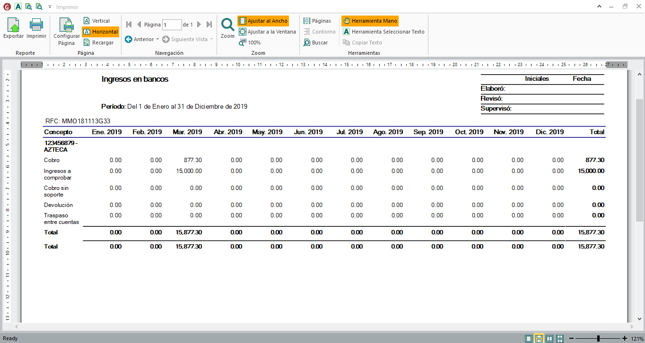Enable Herramienta Seleccionar Texto
Screen dimensions: 645x343
384,32
